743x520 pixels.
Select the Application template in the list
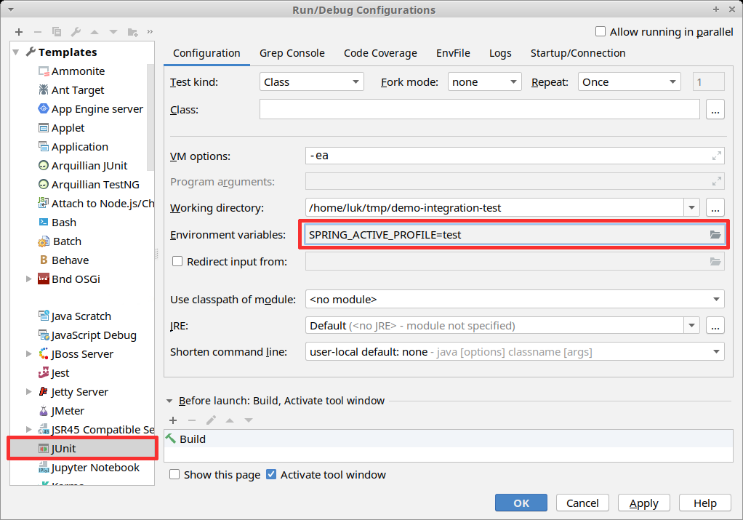[79, 147]
